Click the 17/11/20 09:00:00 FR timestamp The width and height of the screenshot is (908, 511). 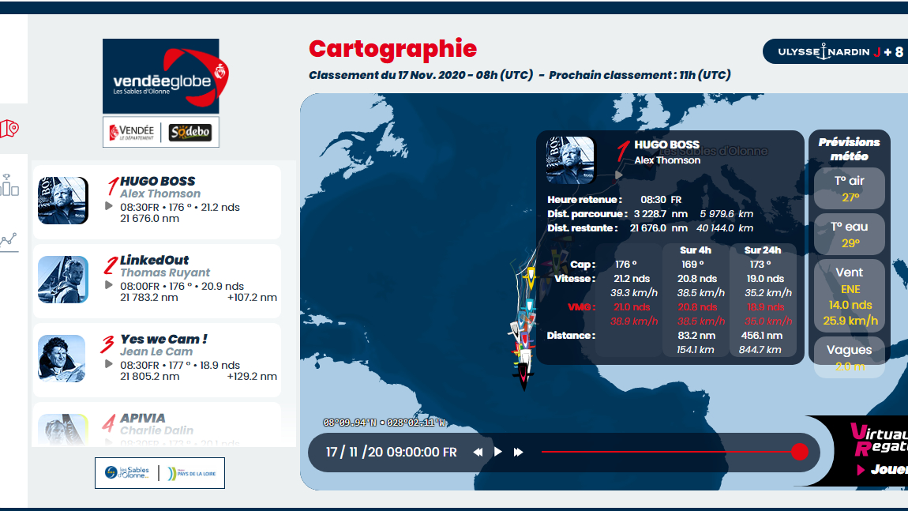[x=392, y=452]
